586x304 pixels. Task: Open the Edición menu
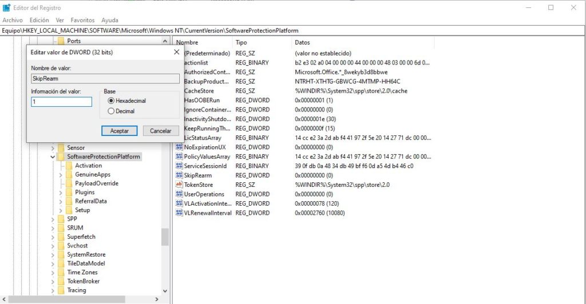tap(39, 20)
